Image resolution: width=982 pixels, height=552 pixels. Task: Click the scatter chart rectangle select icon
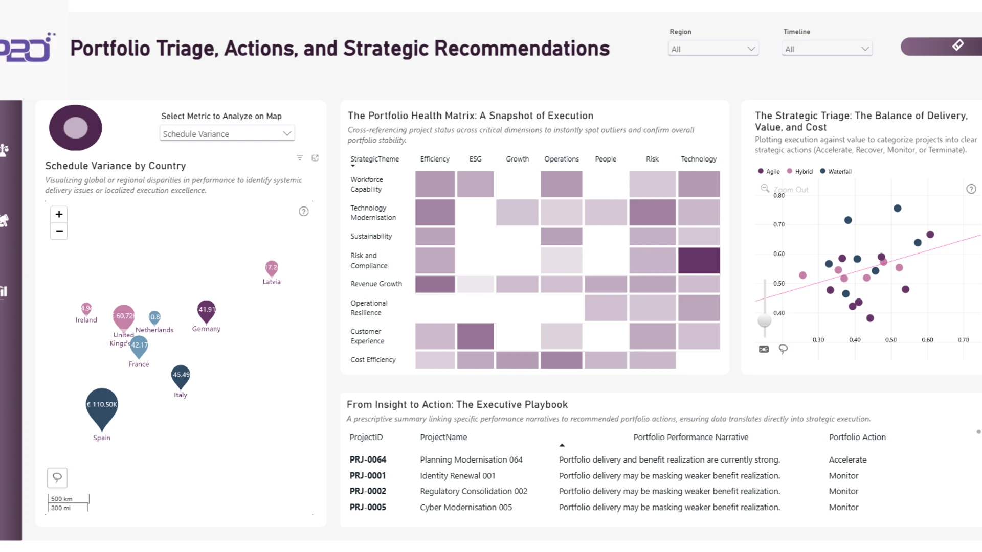[764, 349]
